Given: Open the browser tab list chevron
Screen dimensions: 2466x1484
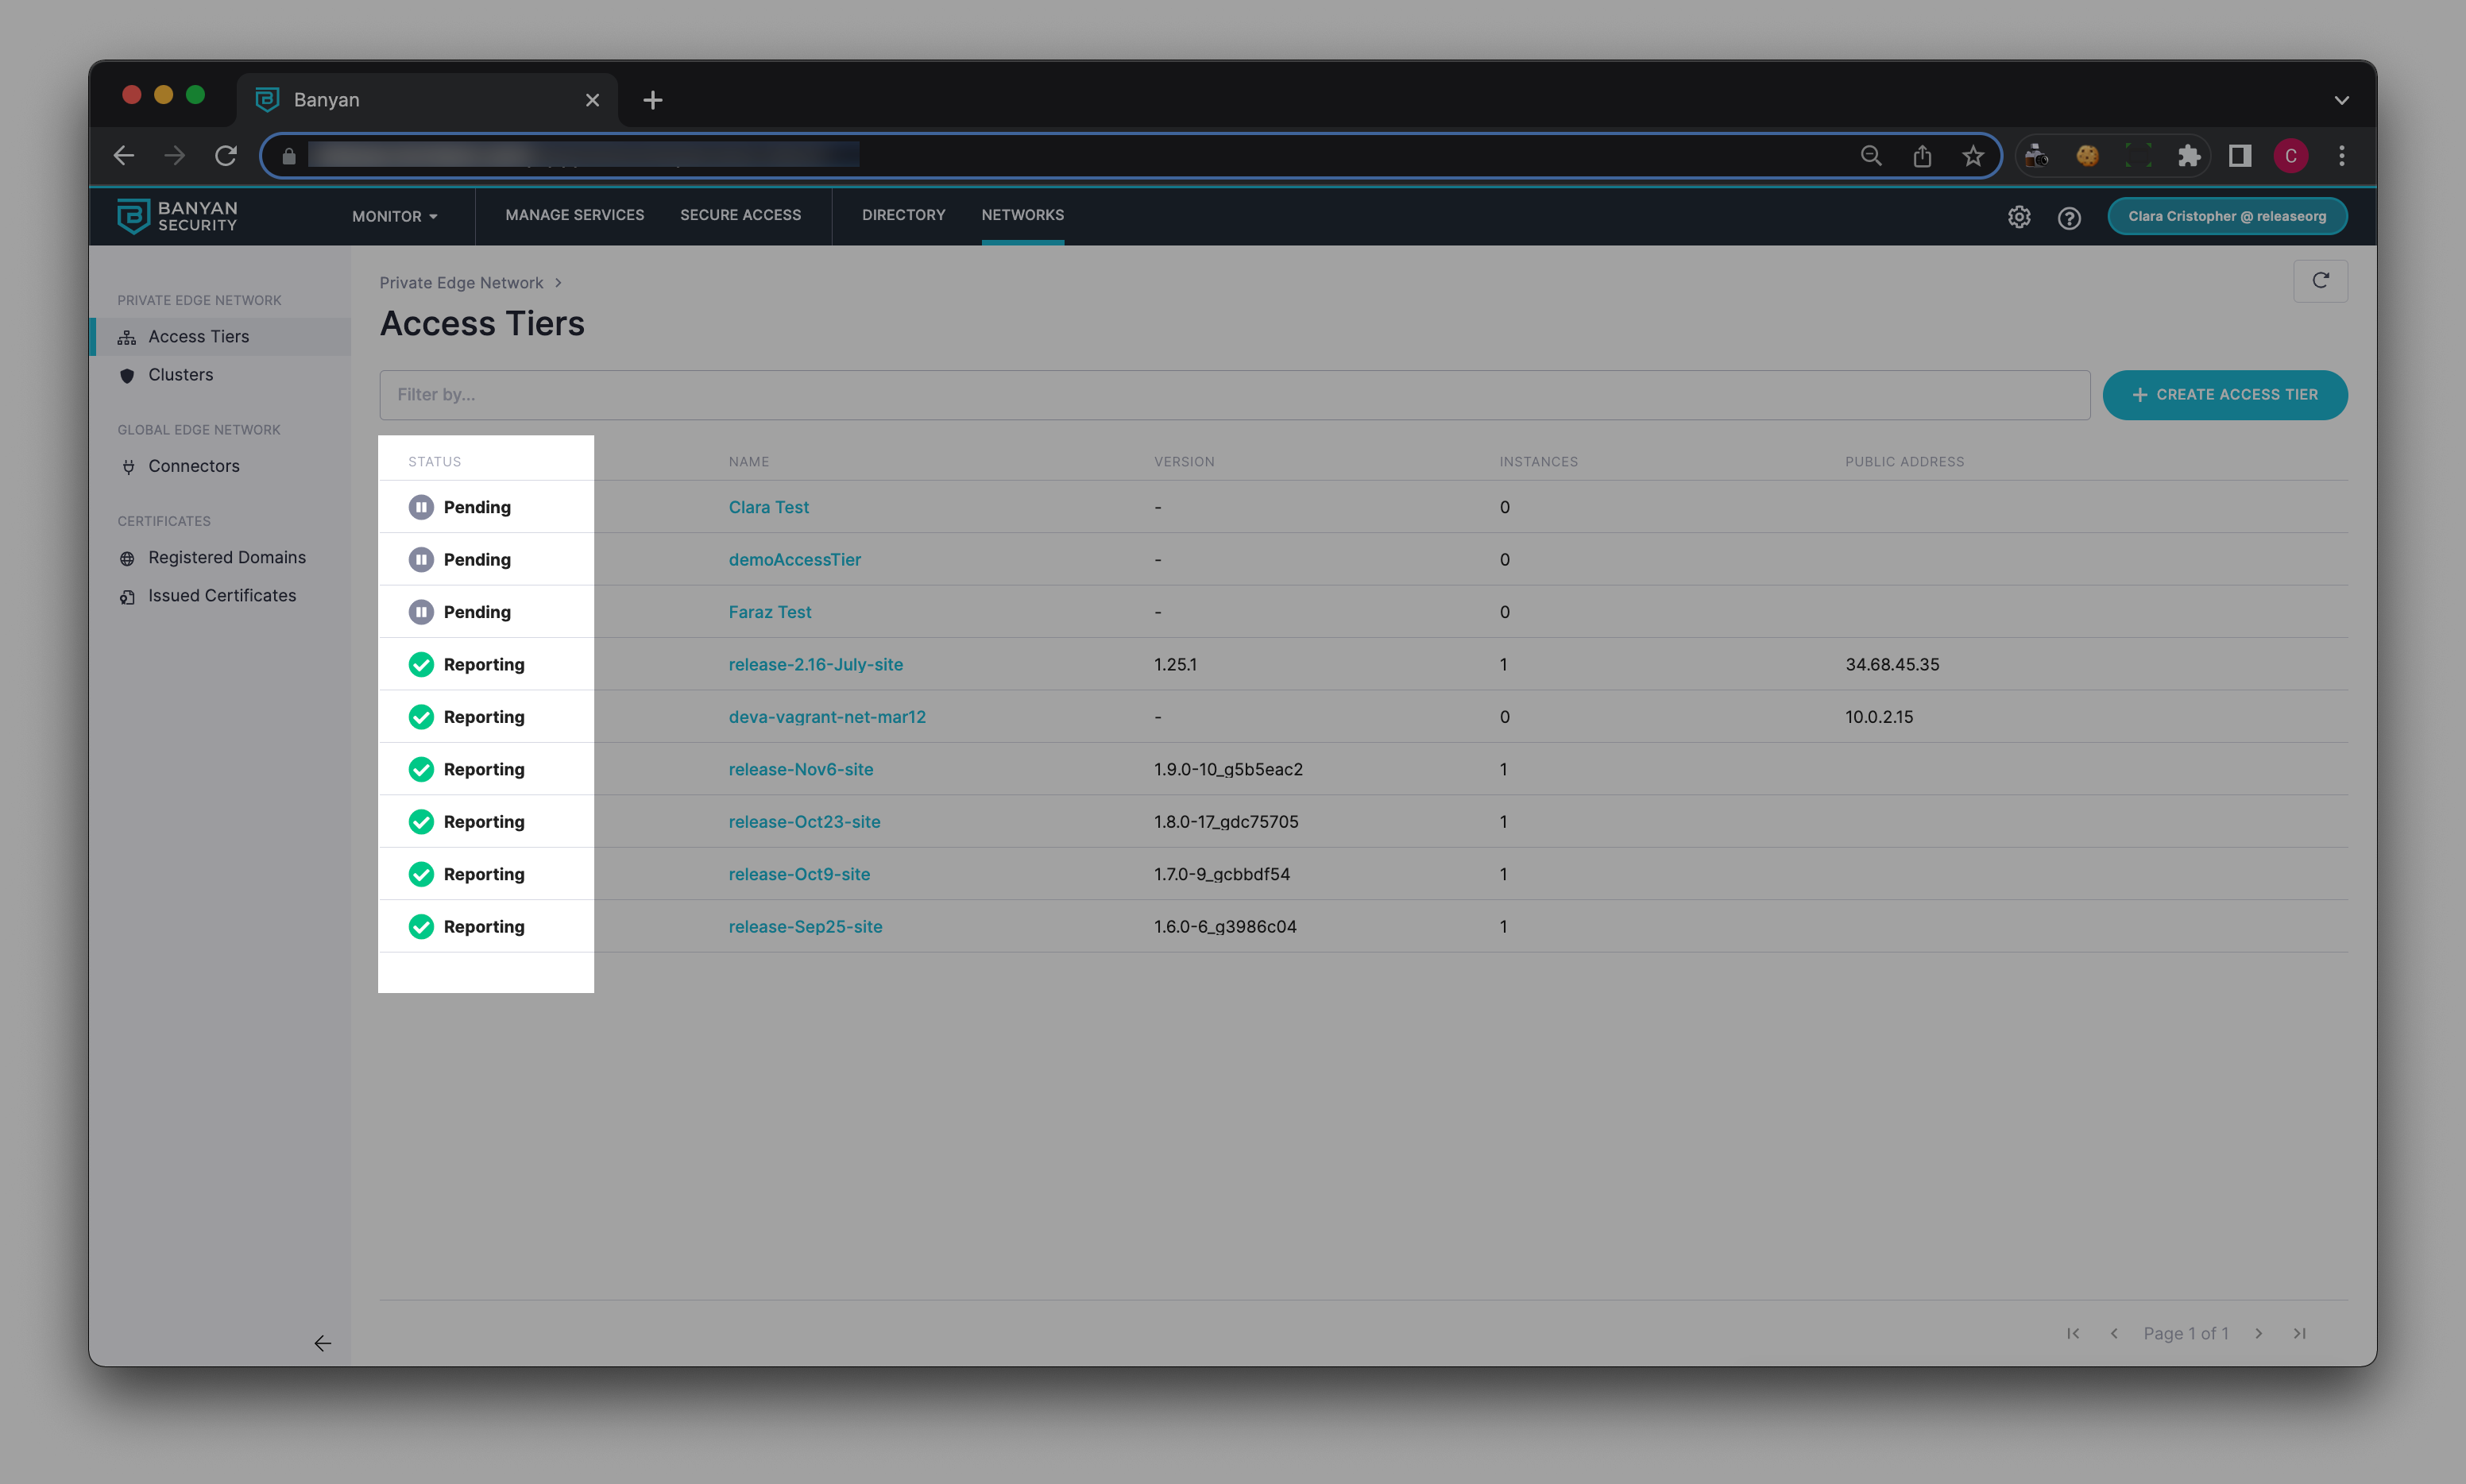Looking at the screenshot, I should point(2341,100).
